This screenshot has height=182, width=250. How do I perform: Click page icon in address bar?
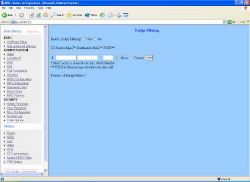[13, 22]
